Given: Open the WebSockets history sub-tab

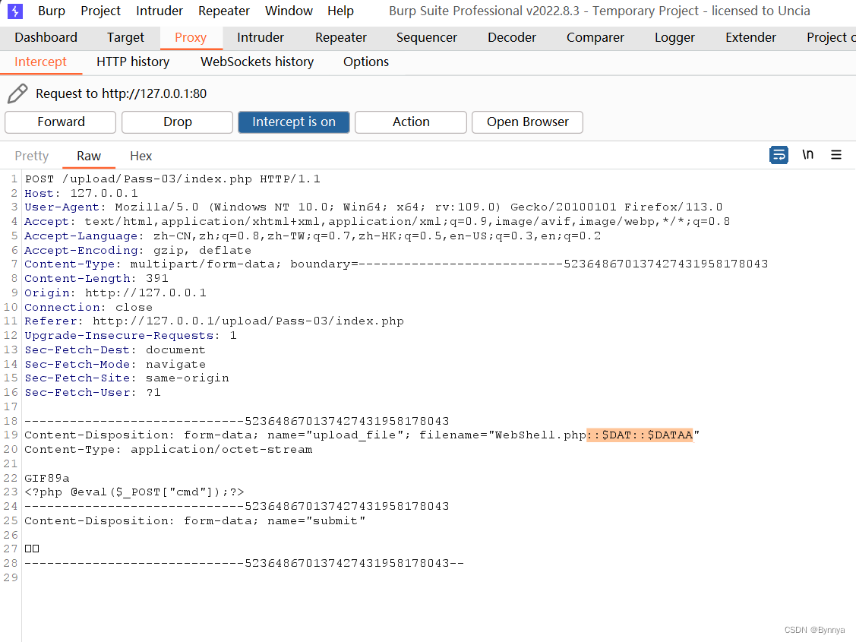Looking at the screenshot, I should [257, 62].
